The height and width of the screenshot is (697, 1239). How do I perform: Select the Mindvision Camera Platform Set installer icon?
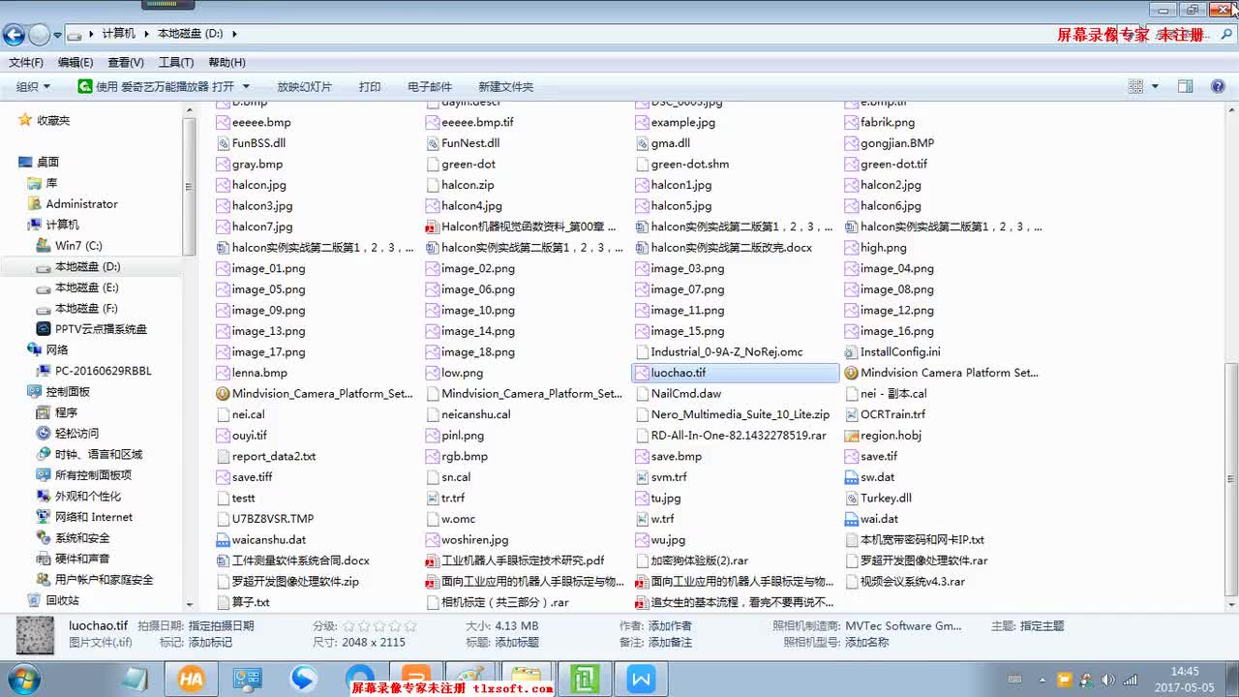852,373
